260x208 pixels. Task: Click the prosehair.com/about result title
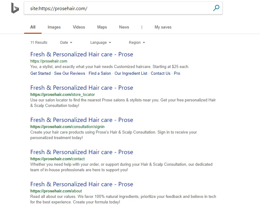click(x=82, y=184)
